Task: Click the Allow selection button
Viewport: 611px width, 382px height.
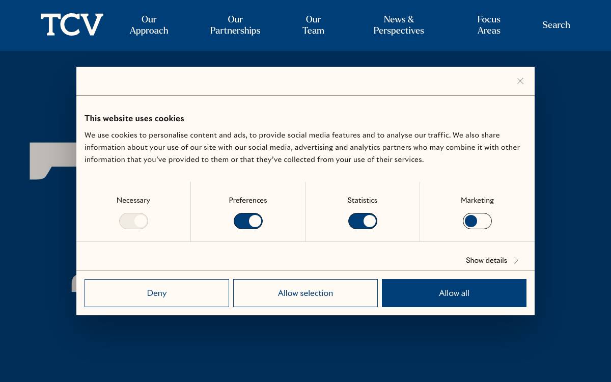Action: click(305, 293)
